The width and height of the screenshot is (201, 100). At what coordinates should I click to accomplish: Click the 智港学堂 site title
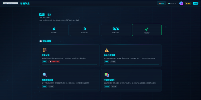pos(25,3)
